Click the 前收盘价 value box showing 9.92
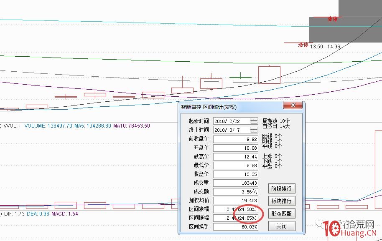Viewport: 382px width, 241px height. coord(235,139)
